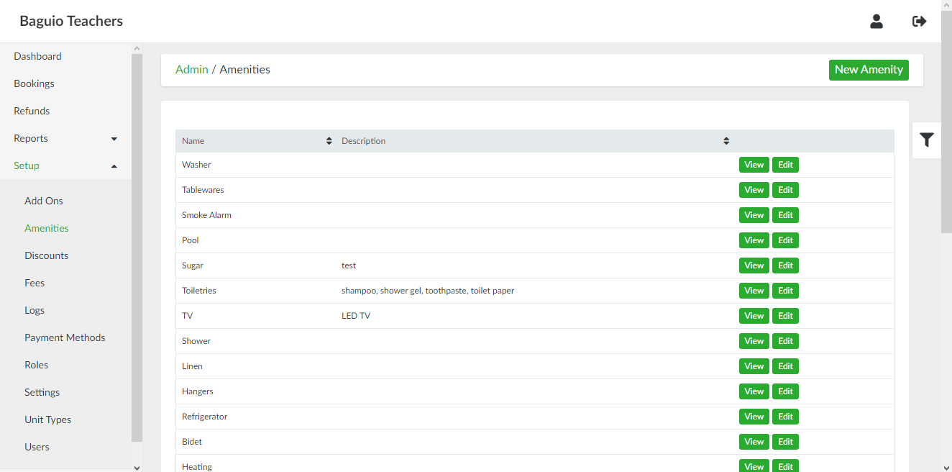Click the Baguio Teachers site title
Image resolution: width=952 pixels, height=472 pixels.
click(x=71, y=22)
